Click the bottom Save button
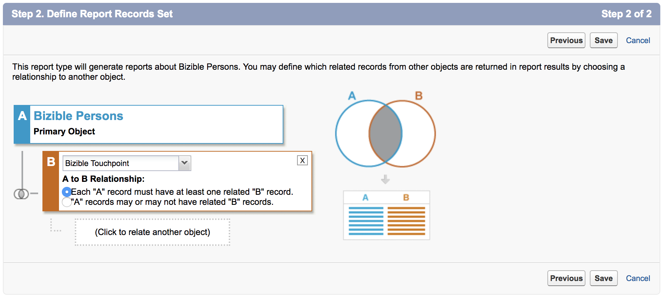The image size is (661, 299). click(x=603, y=278)
